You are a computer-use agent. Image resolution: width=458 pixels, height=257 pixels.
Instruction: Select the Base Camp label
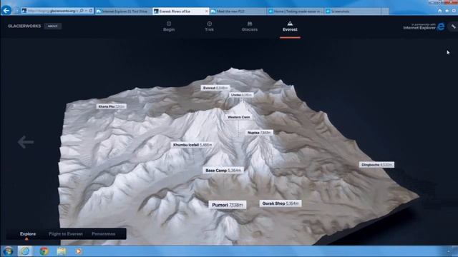pos(223,170)
